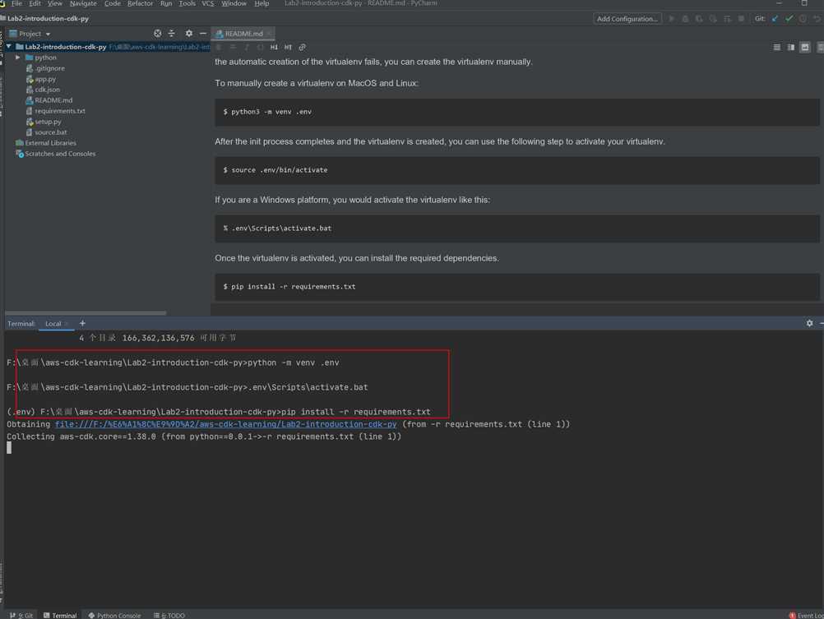Screen dimensions: 824x619
Task: Select README.md in project tree
Action: pyautogui.click(x=53, y=100)
